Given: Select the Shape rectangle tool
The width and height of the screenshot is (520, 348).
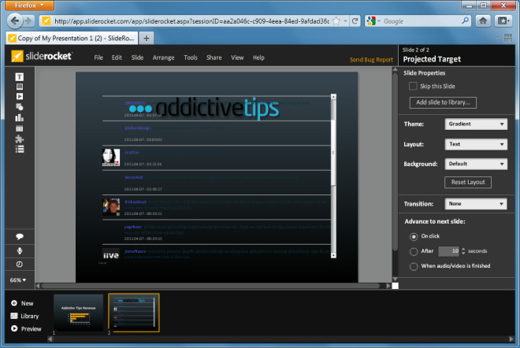Looking at the screenshot, I should (x=20, y=87).
